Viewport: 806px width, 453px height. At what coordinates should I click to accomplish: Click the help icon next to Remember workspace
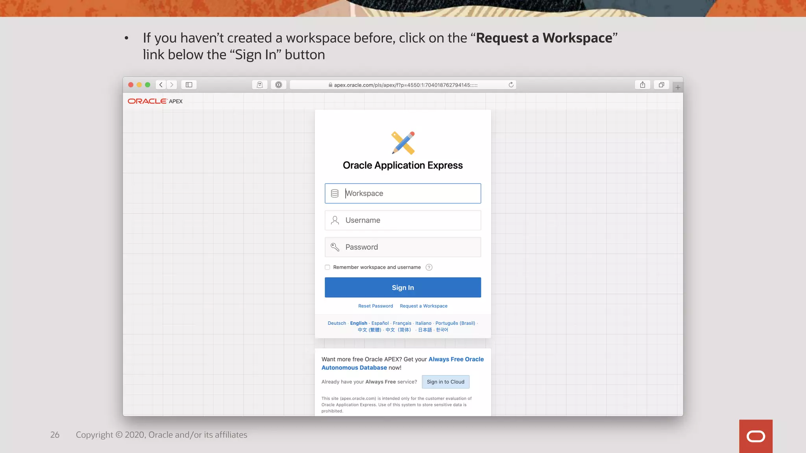429,267
